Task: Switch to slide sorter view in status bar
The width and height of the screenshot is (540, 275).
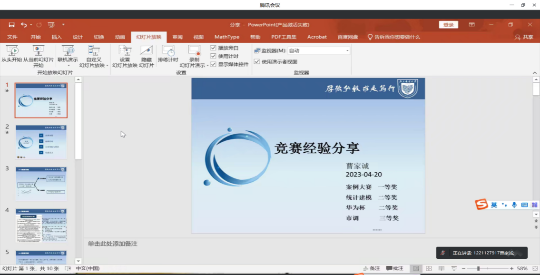Action: click(x=429, y=268)
